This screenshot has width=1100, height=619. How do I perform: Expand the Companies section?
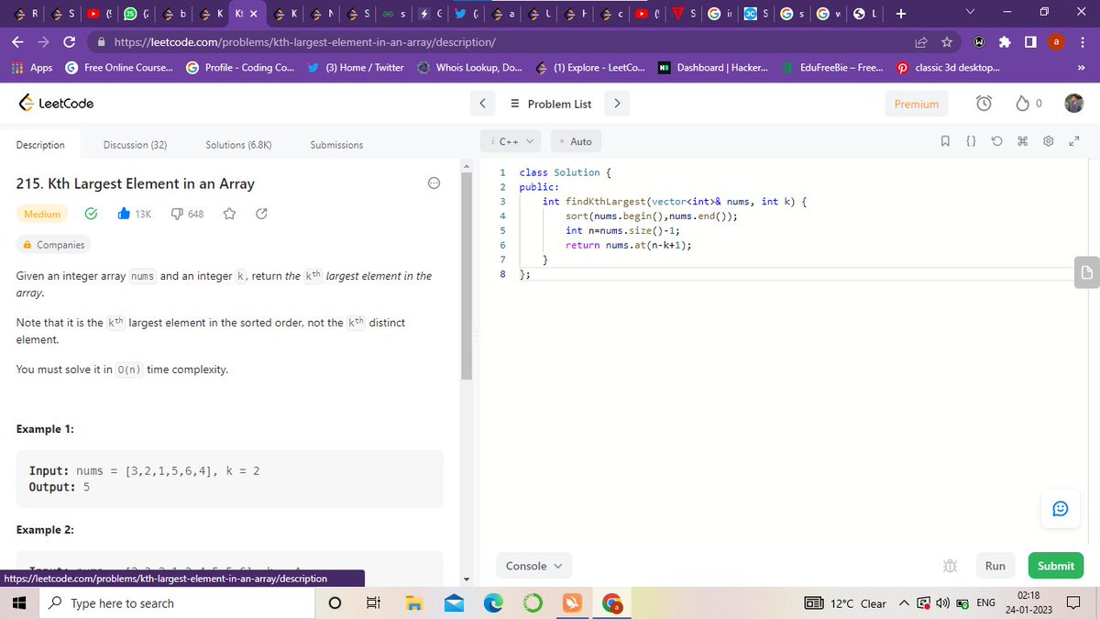[54, 245]
